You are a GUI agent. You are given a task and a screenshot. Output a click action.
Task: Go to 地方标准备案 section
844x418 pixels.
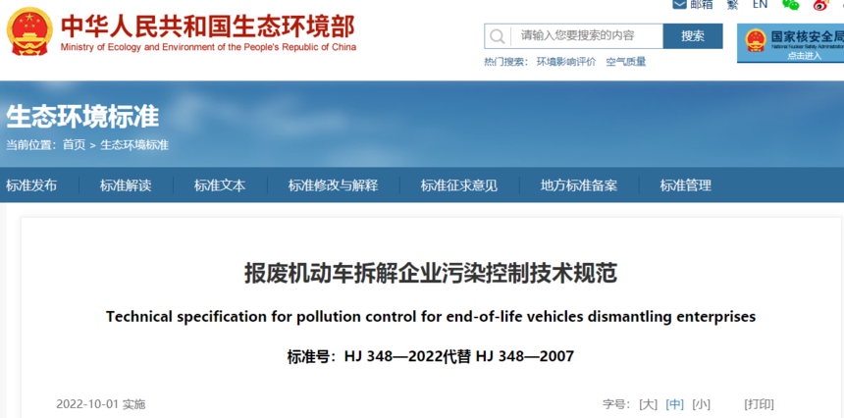579,185
